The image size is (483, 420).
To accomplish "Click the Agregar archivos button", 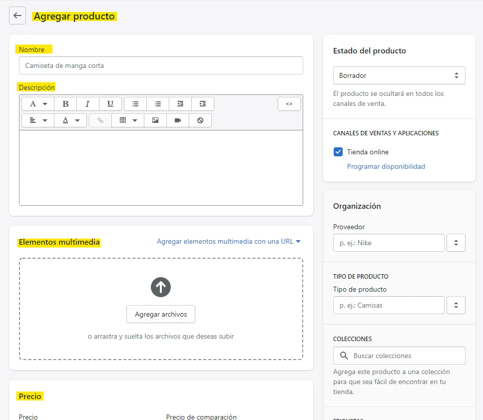I will (160, 314).
